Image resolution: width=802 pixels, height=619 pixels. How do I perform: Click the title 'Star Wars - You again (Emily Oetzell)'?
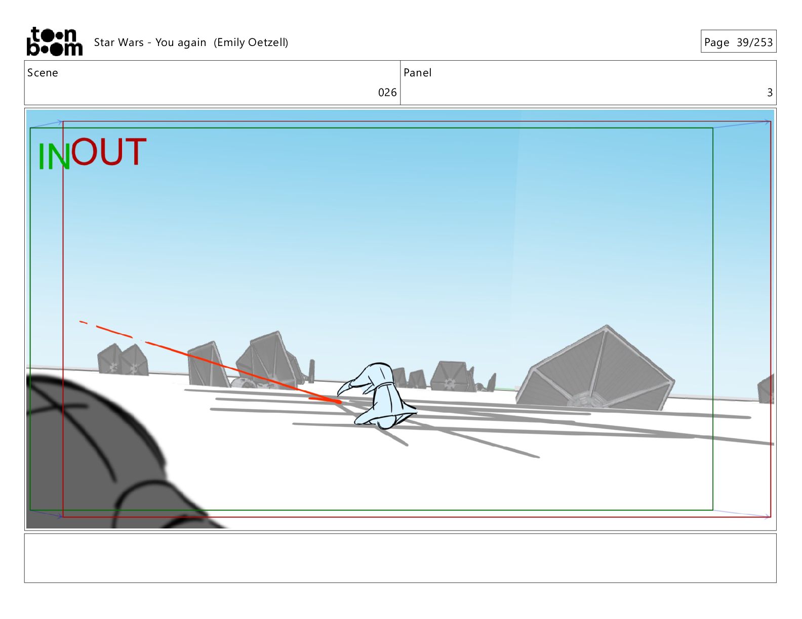click(x=191, y=42)
